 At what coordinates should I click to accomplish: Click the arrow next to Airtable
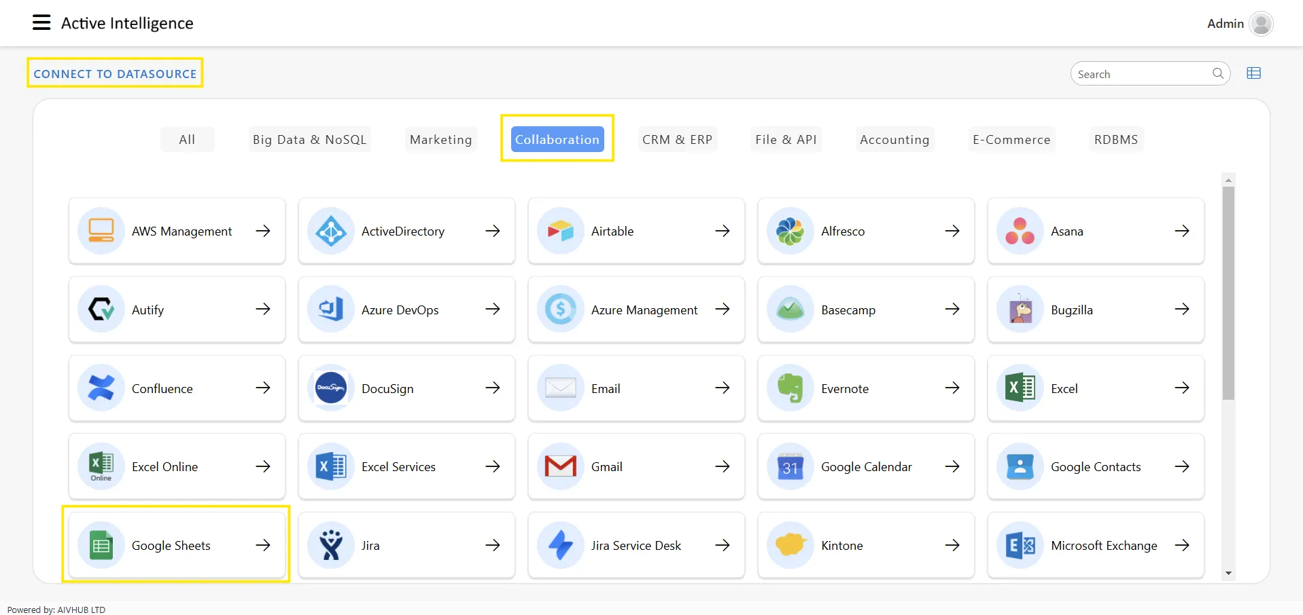point(723,231)
